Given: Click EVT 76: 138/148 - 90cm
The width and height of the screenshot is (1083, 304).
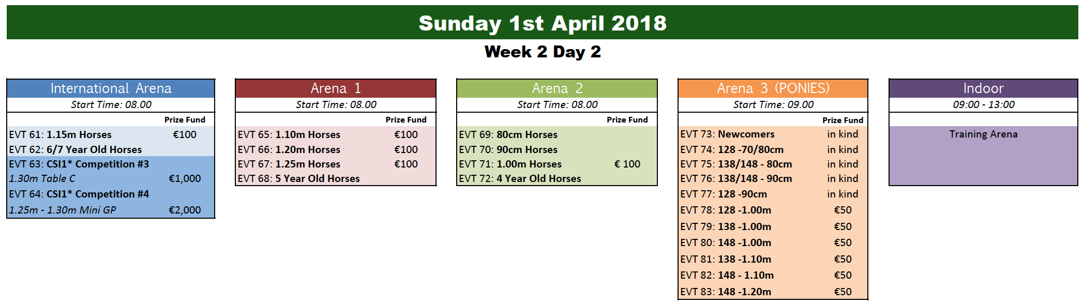Looking at the screenshot, I should tap(736, 179).
